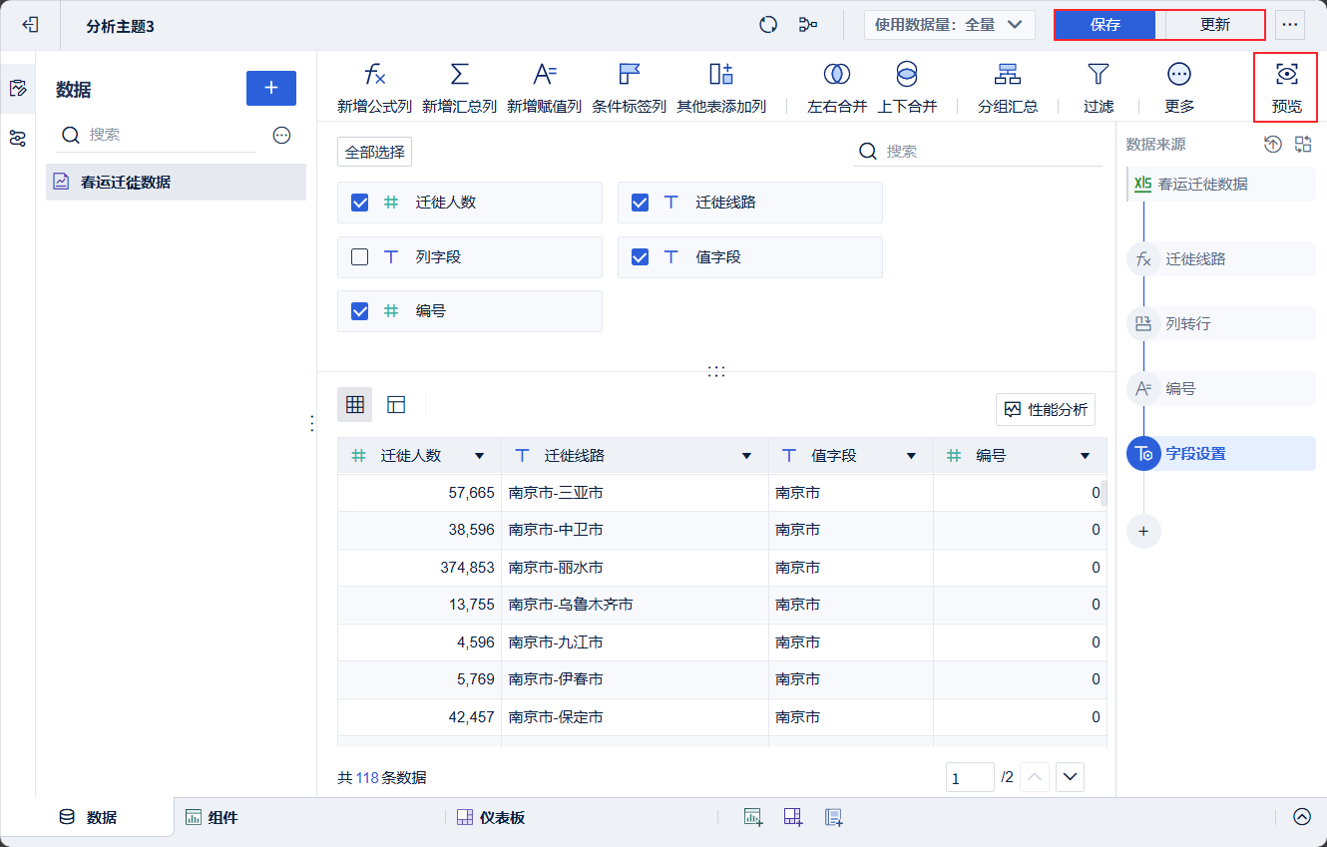Screen dimensions: 1327x847
Task: Click the 新增公式列 formula icon
Action: point(374,75)
